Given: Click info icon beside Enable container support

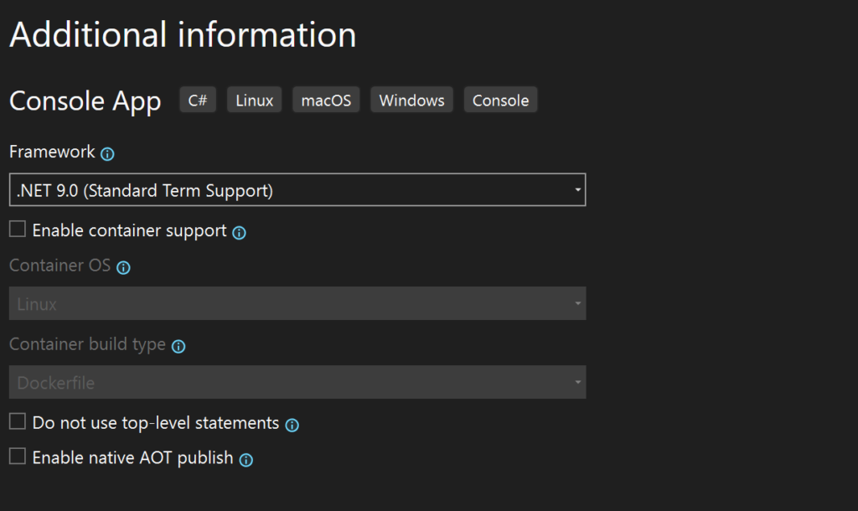Looking at the screenshot, I should (x=239, y=233).
